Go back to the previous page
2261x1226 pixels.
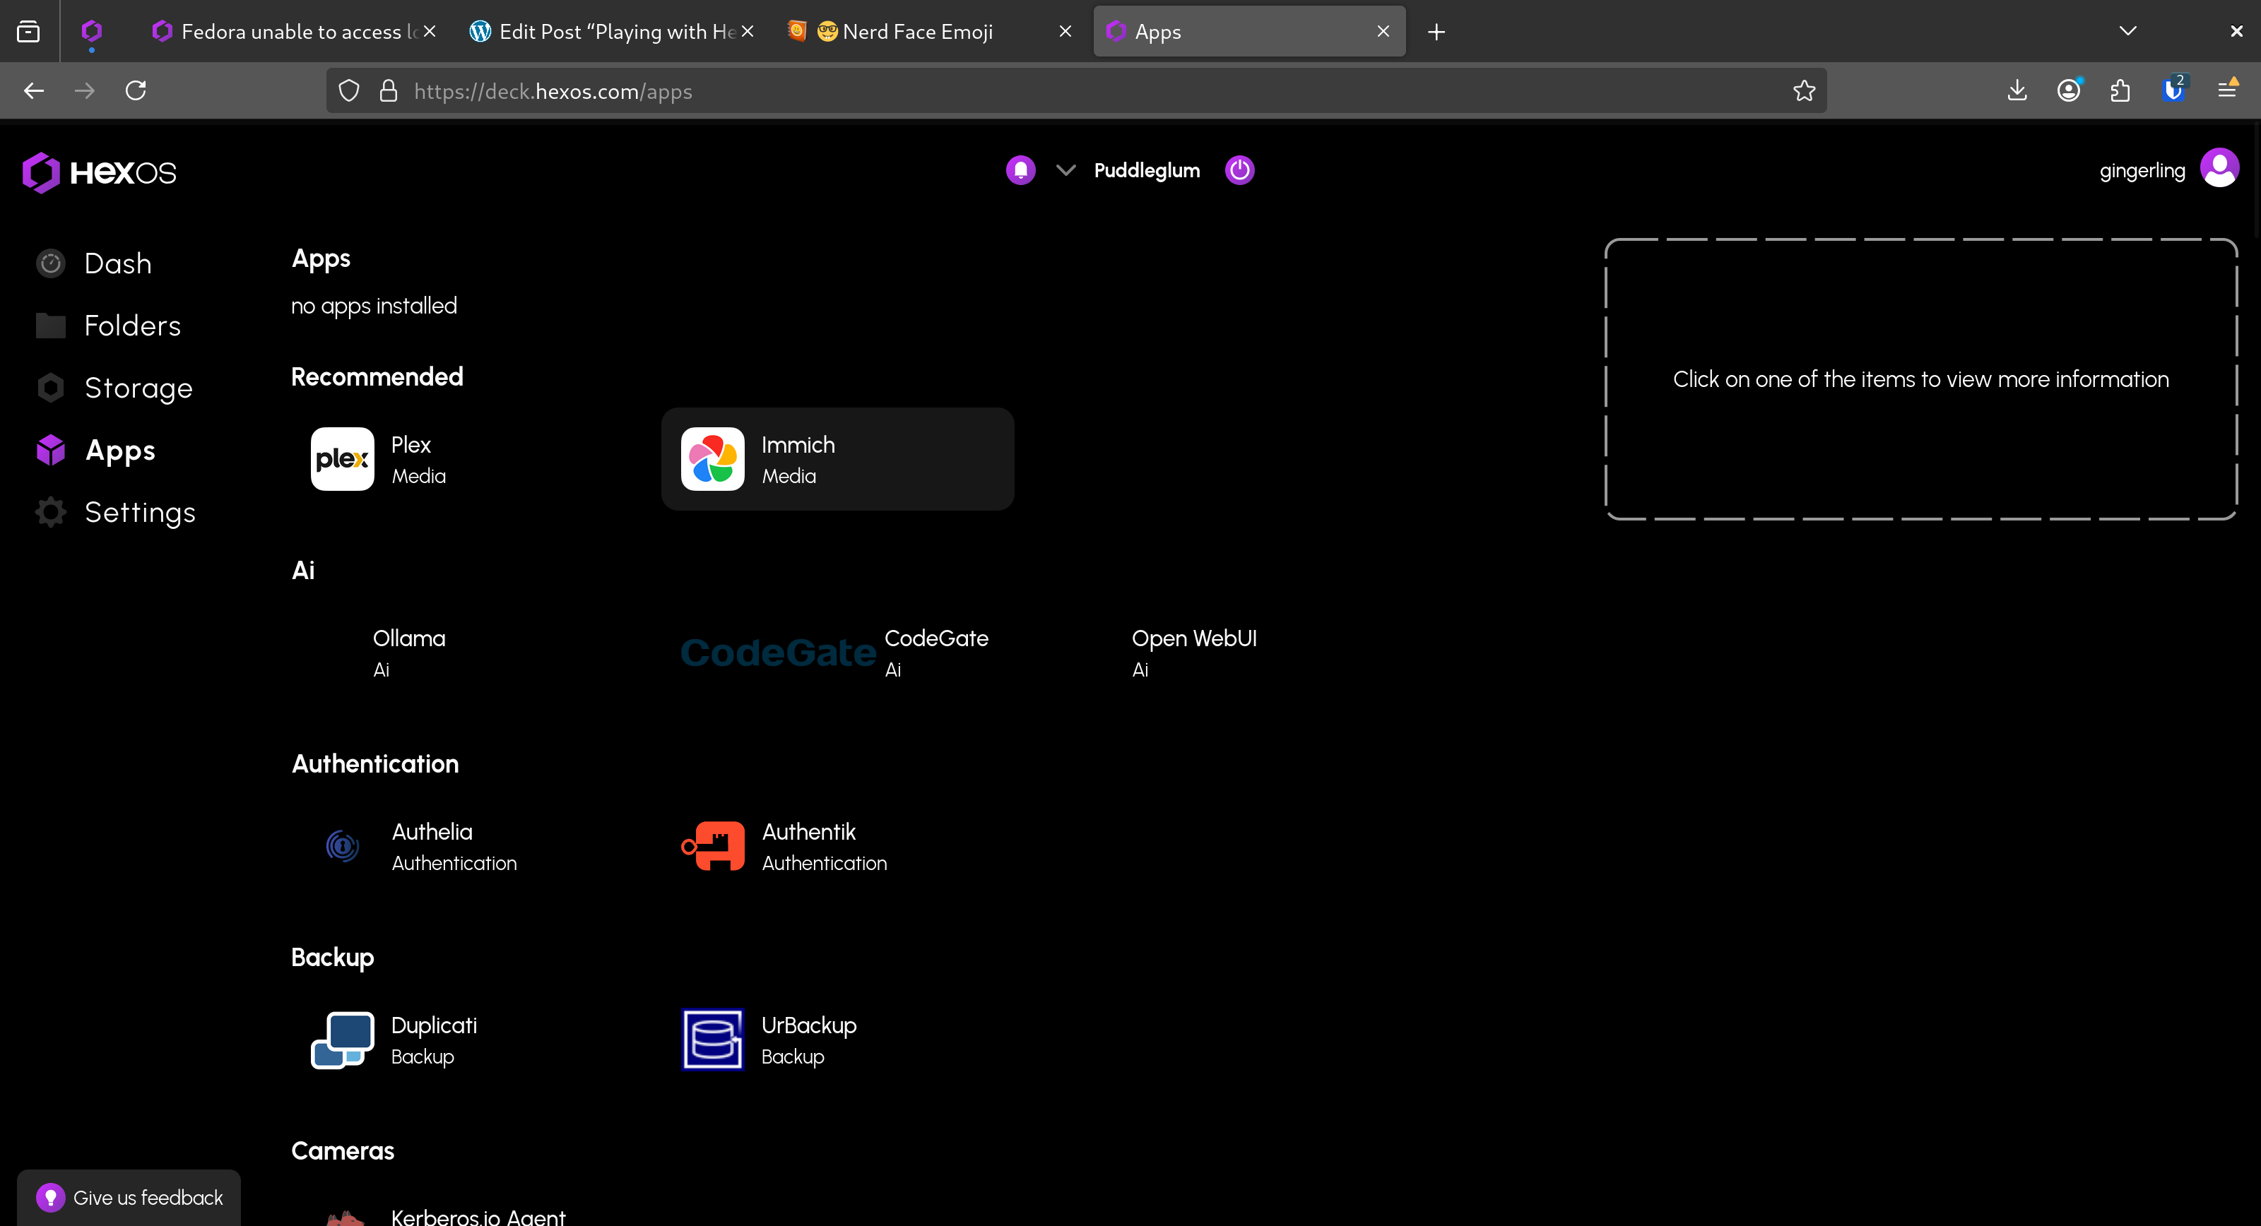(x=33, y=90)
